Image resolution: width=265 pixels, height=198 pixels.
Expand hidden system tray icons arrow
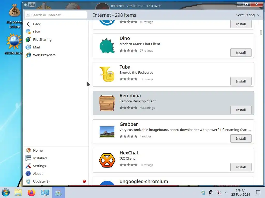(x=226, y=192)
